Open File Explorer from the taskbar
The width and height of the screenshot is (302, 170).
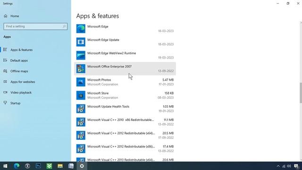point(60,166)
